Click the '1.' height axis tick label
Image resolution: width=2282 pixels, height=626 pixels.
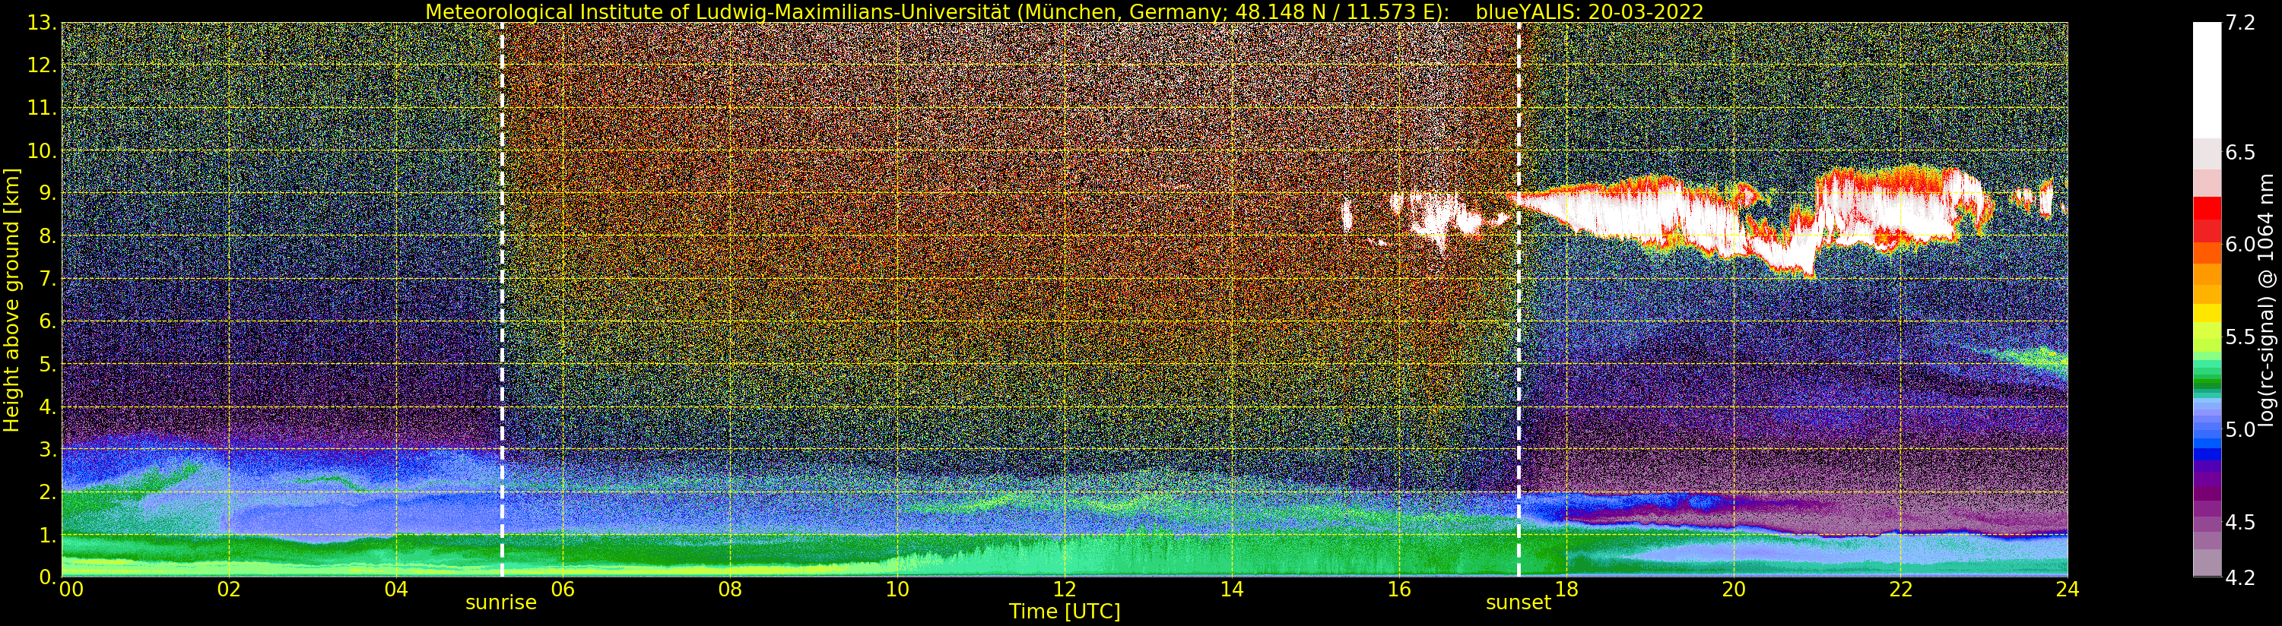pyautogui.click(x=48, y=535)
